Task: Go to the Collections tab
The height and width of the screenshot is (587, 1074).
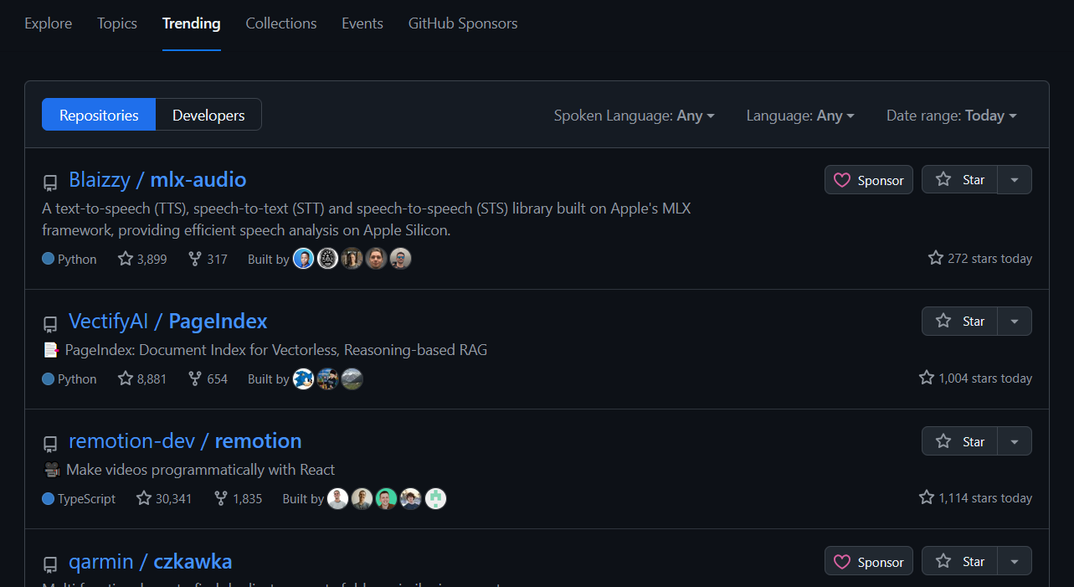Action: pos(281,23)
